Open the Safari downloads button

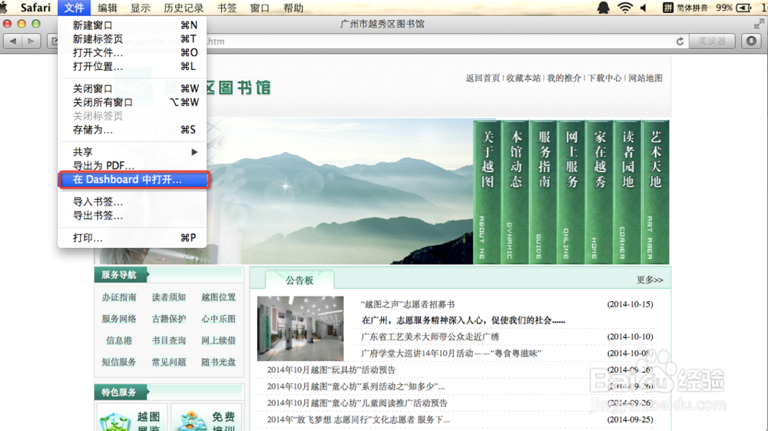pos(751,41)
